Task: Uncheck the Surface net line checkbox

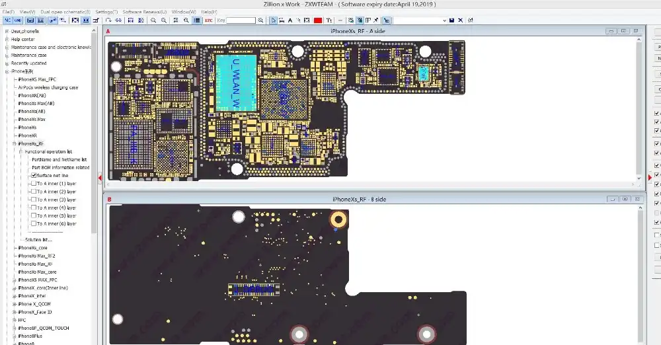Action: [x=34, y=175]
